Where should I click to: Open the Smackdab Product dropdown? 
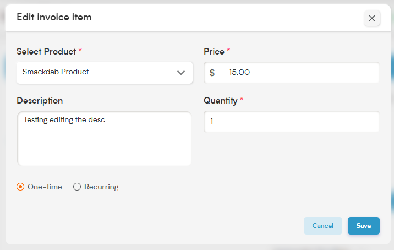click(x=105, y=73)
